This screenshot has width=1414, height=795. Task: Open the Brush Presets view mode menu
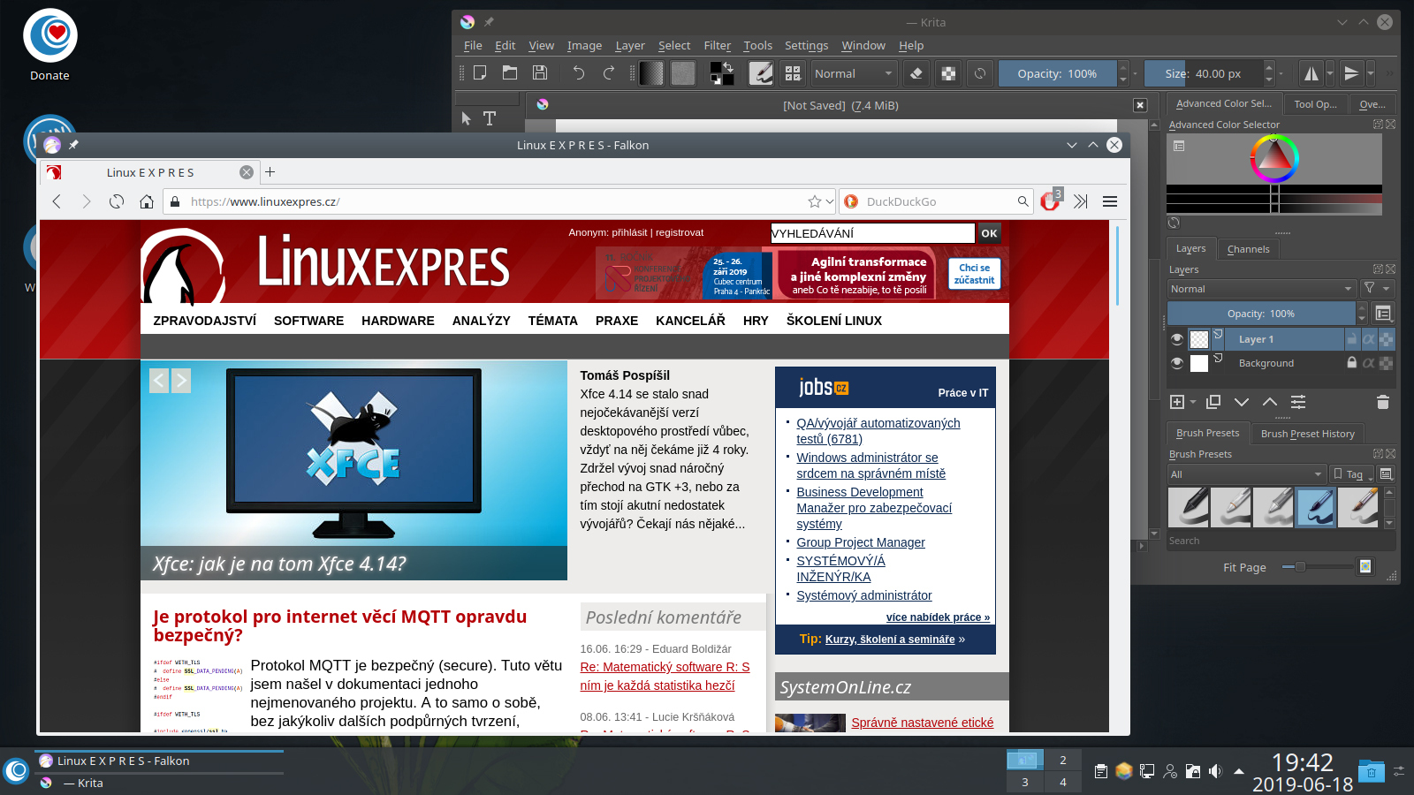click(1386, 474)
